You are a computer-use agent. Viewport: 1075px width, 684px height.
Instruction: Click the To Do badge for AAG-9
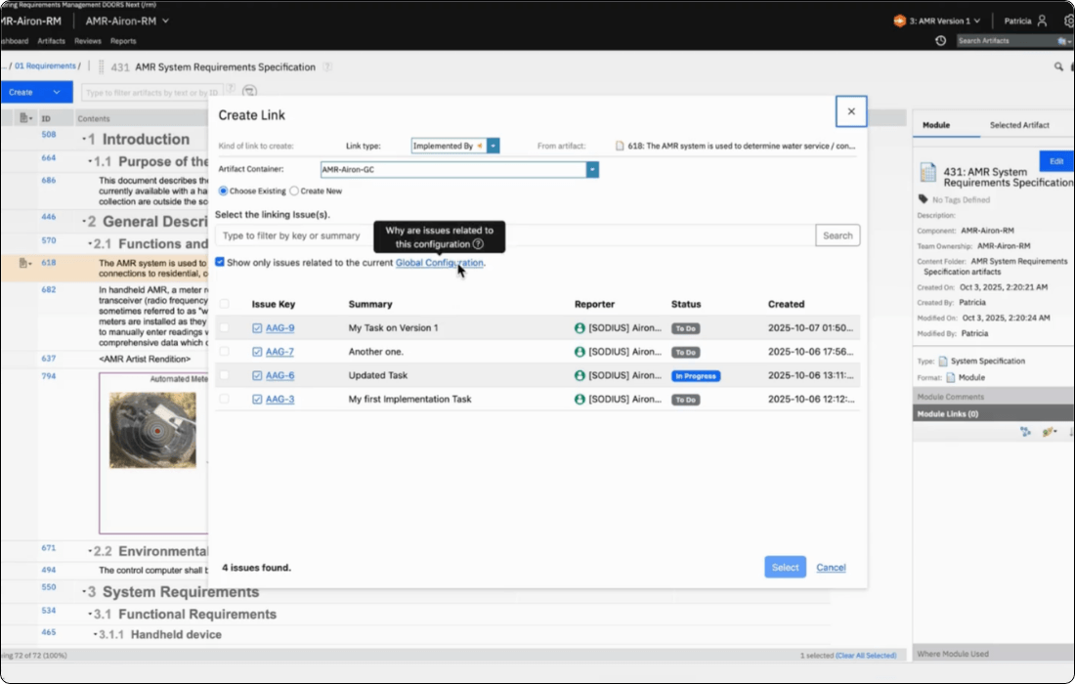pos(686,328)
